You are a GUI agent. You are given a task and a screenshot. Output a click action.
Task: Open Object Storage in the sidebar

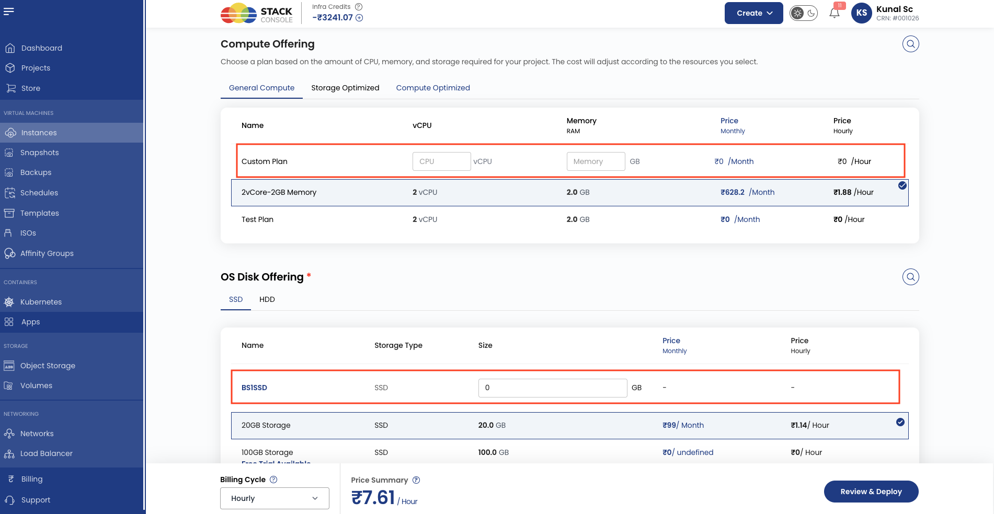pos(48,366)
